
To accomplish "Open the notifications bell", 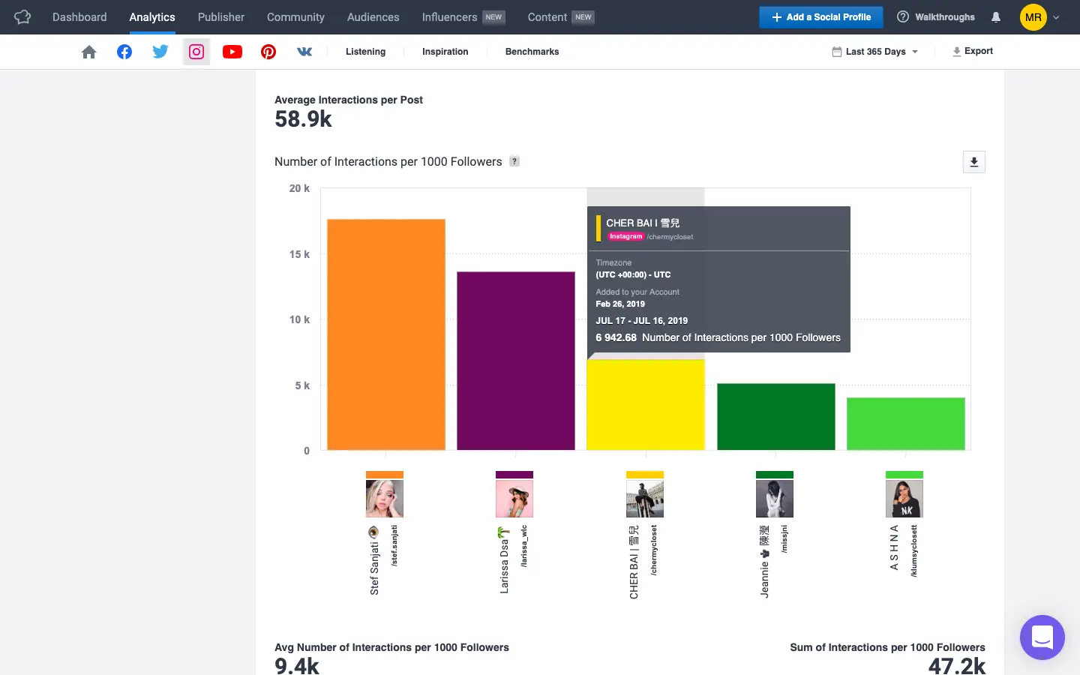I will pos(996,17).
